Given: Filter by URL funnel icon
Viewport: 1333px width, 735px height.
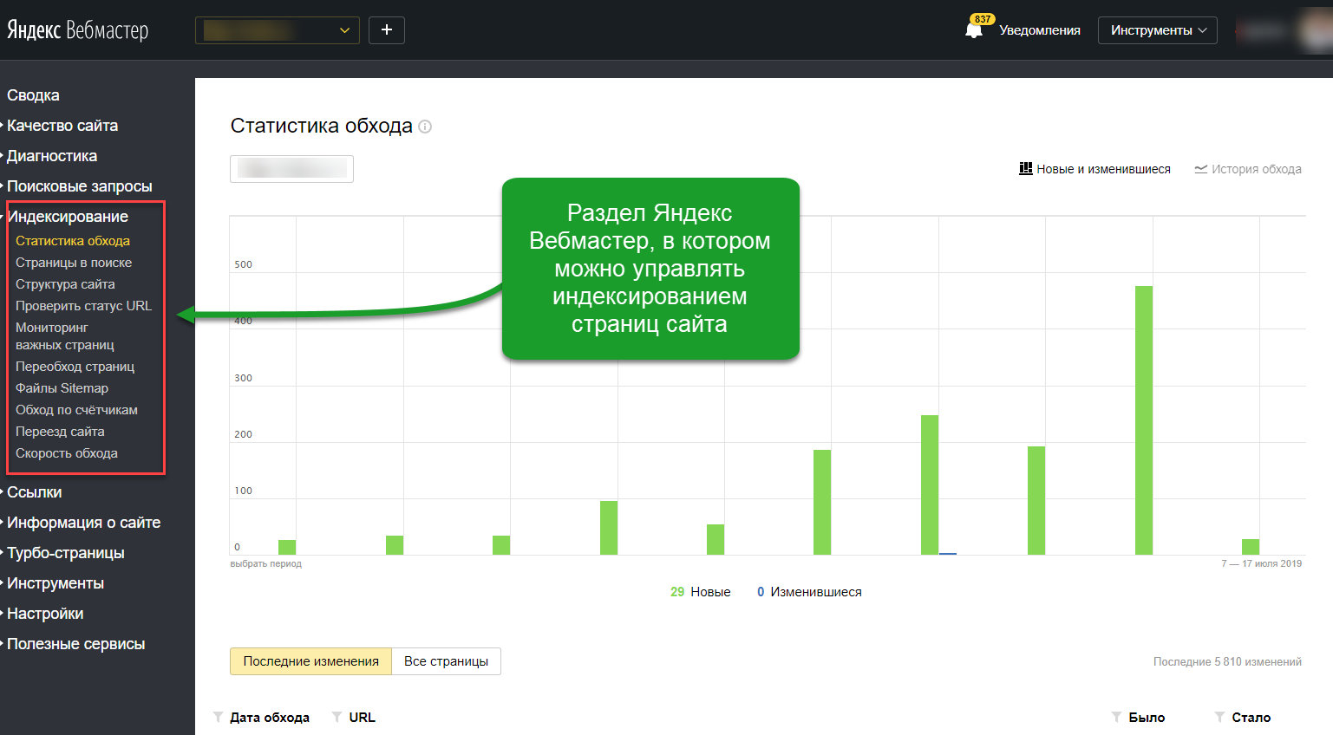Looking at the screenshot, I should pos(337,717).
